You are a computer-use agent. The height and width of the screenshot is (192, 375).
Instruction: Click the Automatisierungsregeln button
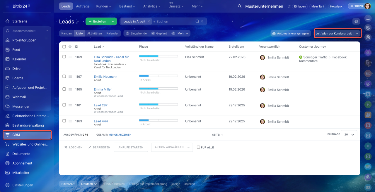[x=290, y=33]
